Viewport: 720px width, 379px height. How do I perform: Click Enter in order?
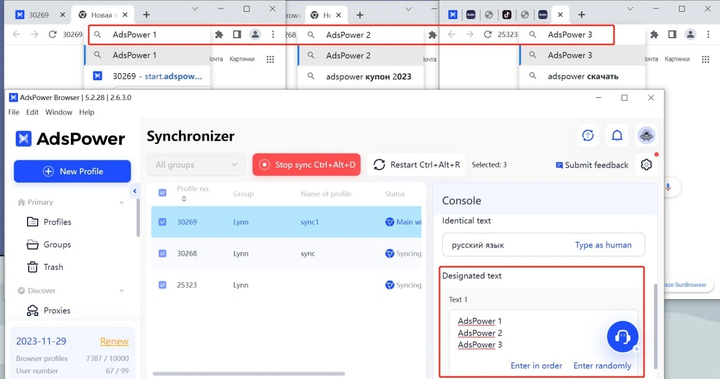point(537,366)
